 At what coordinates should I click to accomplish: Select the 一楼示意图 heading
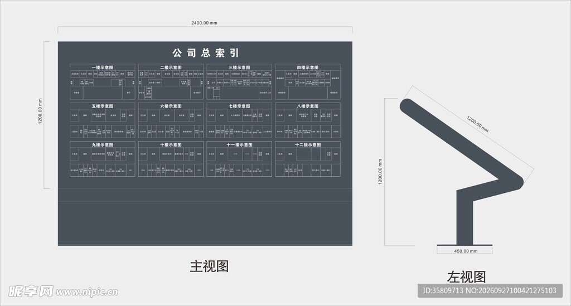(x=103, y=67)
